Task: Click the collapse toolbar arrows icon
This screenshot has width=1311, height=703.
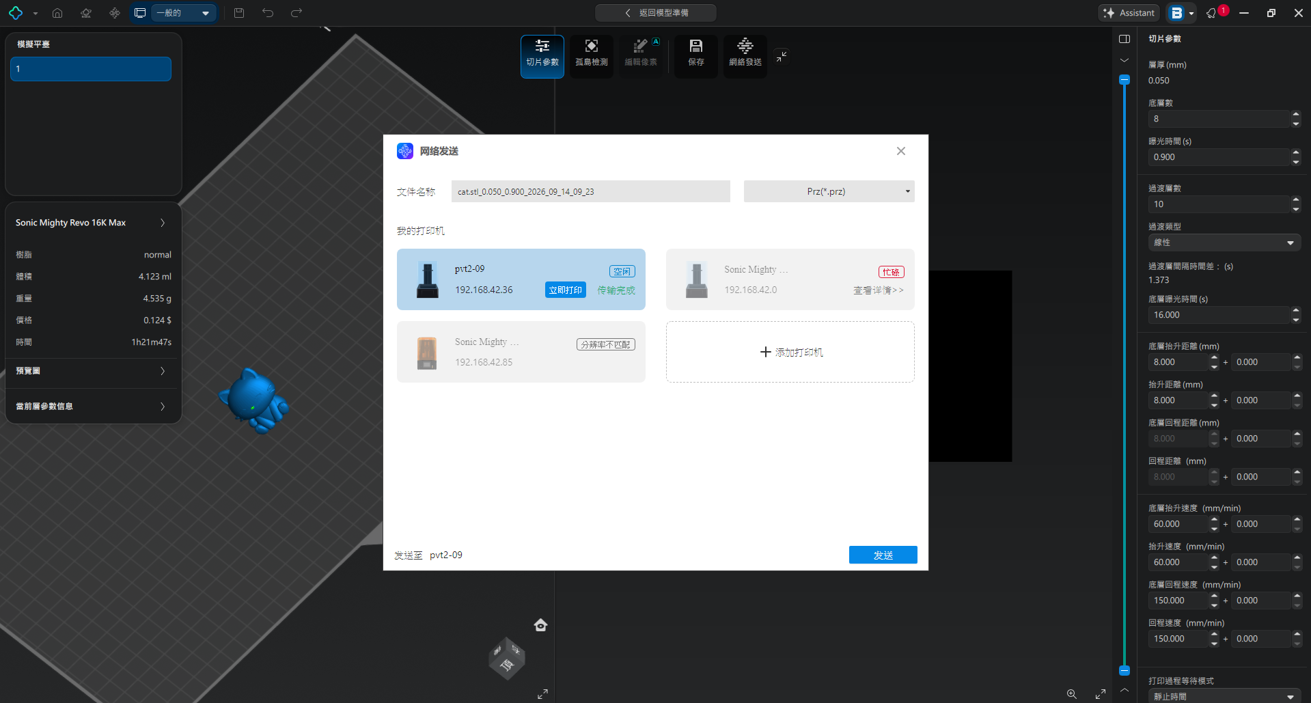Action: (782, 57)
